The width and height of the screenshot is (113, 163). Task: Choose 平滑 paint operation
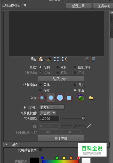[75, 90]
